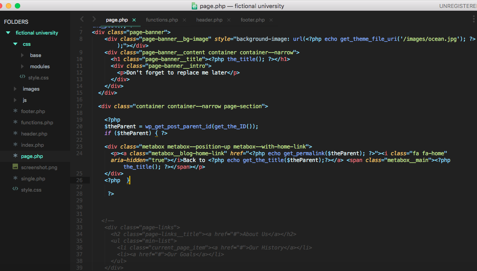This screenshot has width=477, height=271.
Task: Open header.php in sidebar
Action: click(34, 134)
